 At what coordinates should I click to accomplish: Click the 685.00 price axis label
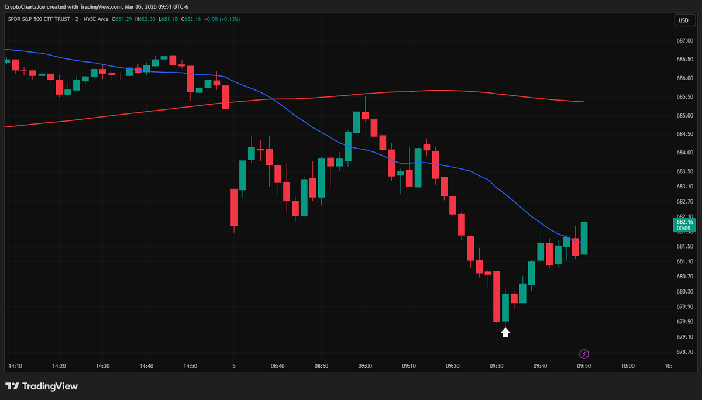(x=685, y=115)
